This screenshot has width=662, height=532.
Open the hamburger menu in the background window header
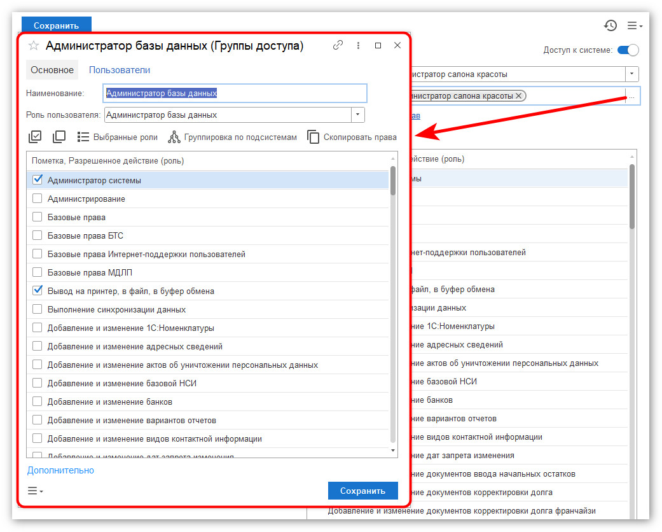tap(634, 26)
